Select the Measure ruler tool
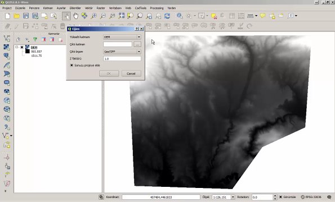The image size is (335, 202). tap(250, 16)
